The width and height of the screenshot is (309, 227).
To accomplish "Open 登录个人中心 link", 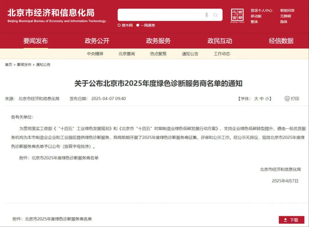I will tap(261, 11).
